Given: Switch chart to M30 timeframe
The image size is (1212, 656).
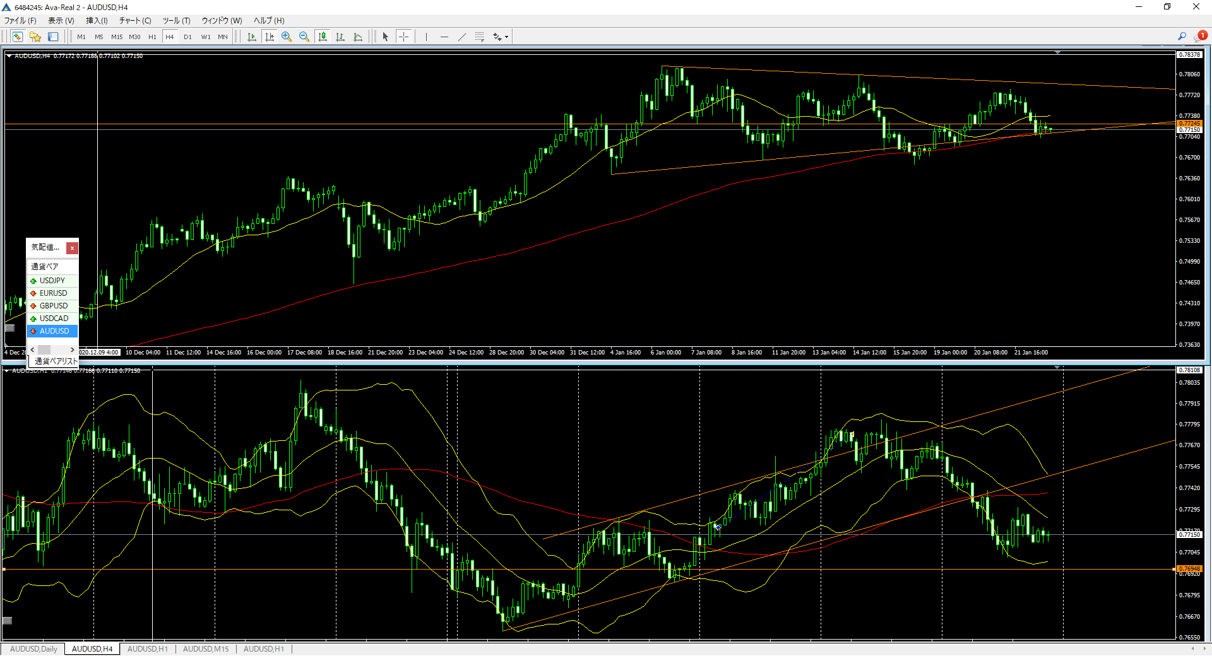Looking at the screenshot, I should click(134, 37).
